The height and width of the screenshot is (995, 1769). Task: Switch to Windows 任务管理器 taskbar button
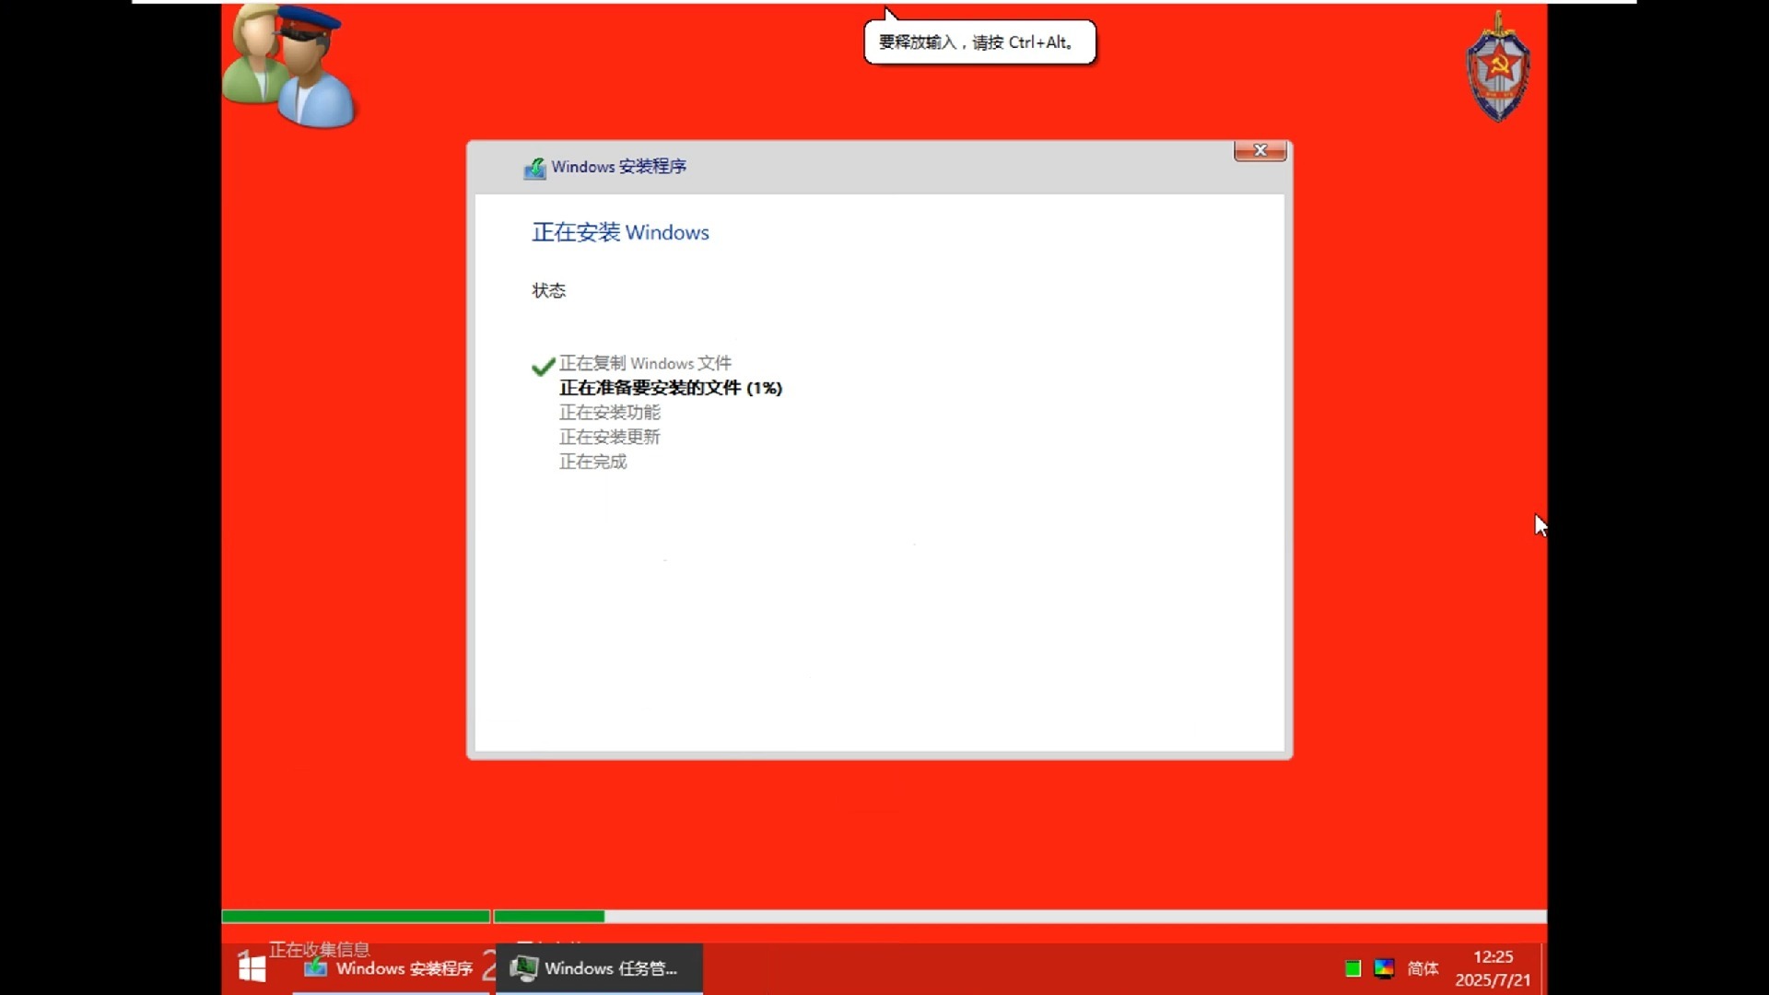[x=599, y=968]
